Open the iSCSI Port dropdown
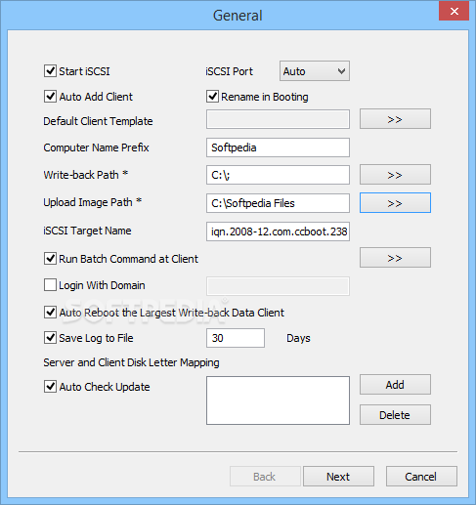The image size is (476, 505). pos(315,70)
